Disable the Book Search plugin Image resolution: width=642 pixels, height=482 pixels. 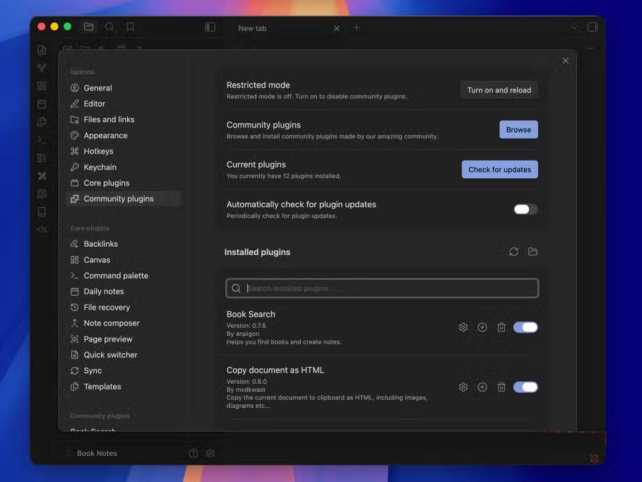click(525, 327)
